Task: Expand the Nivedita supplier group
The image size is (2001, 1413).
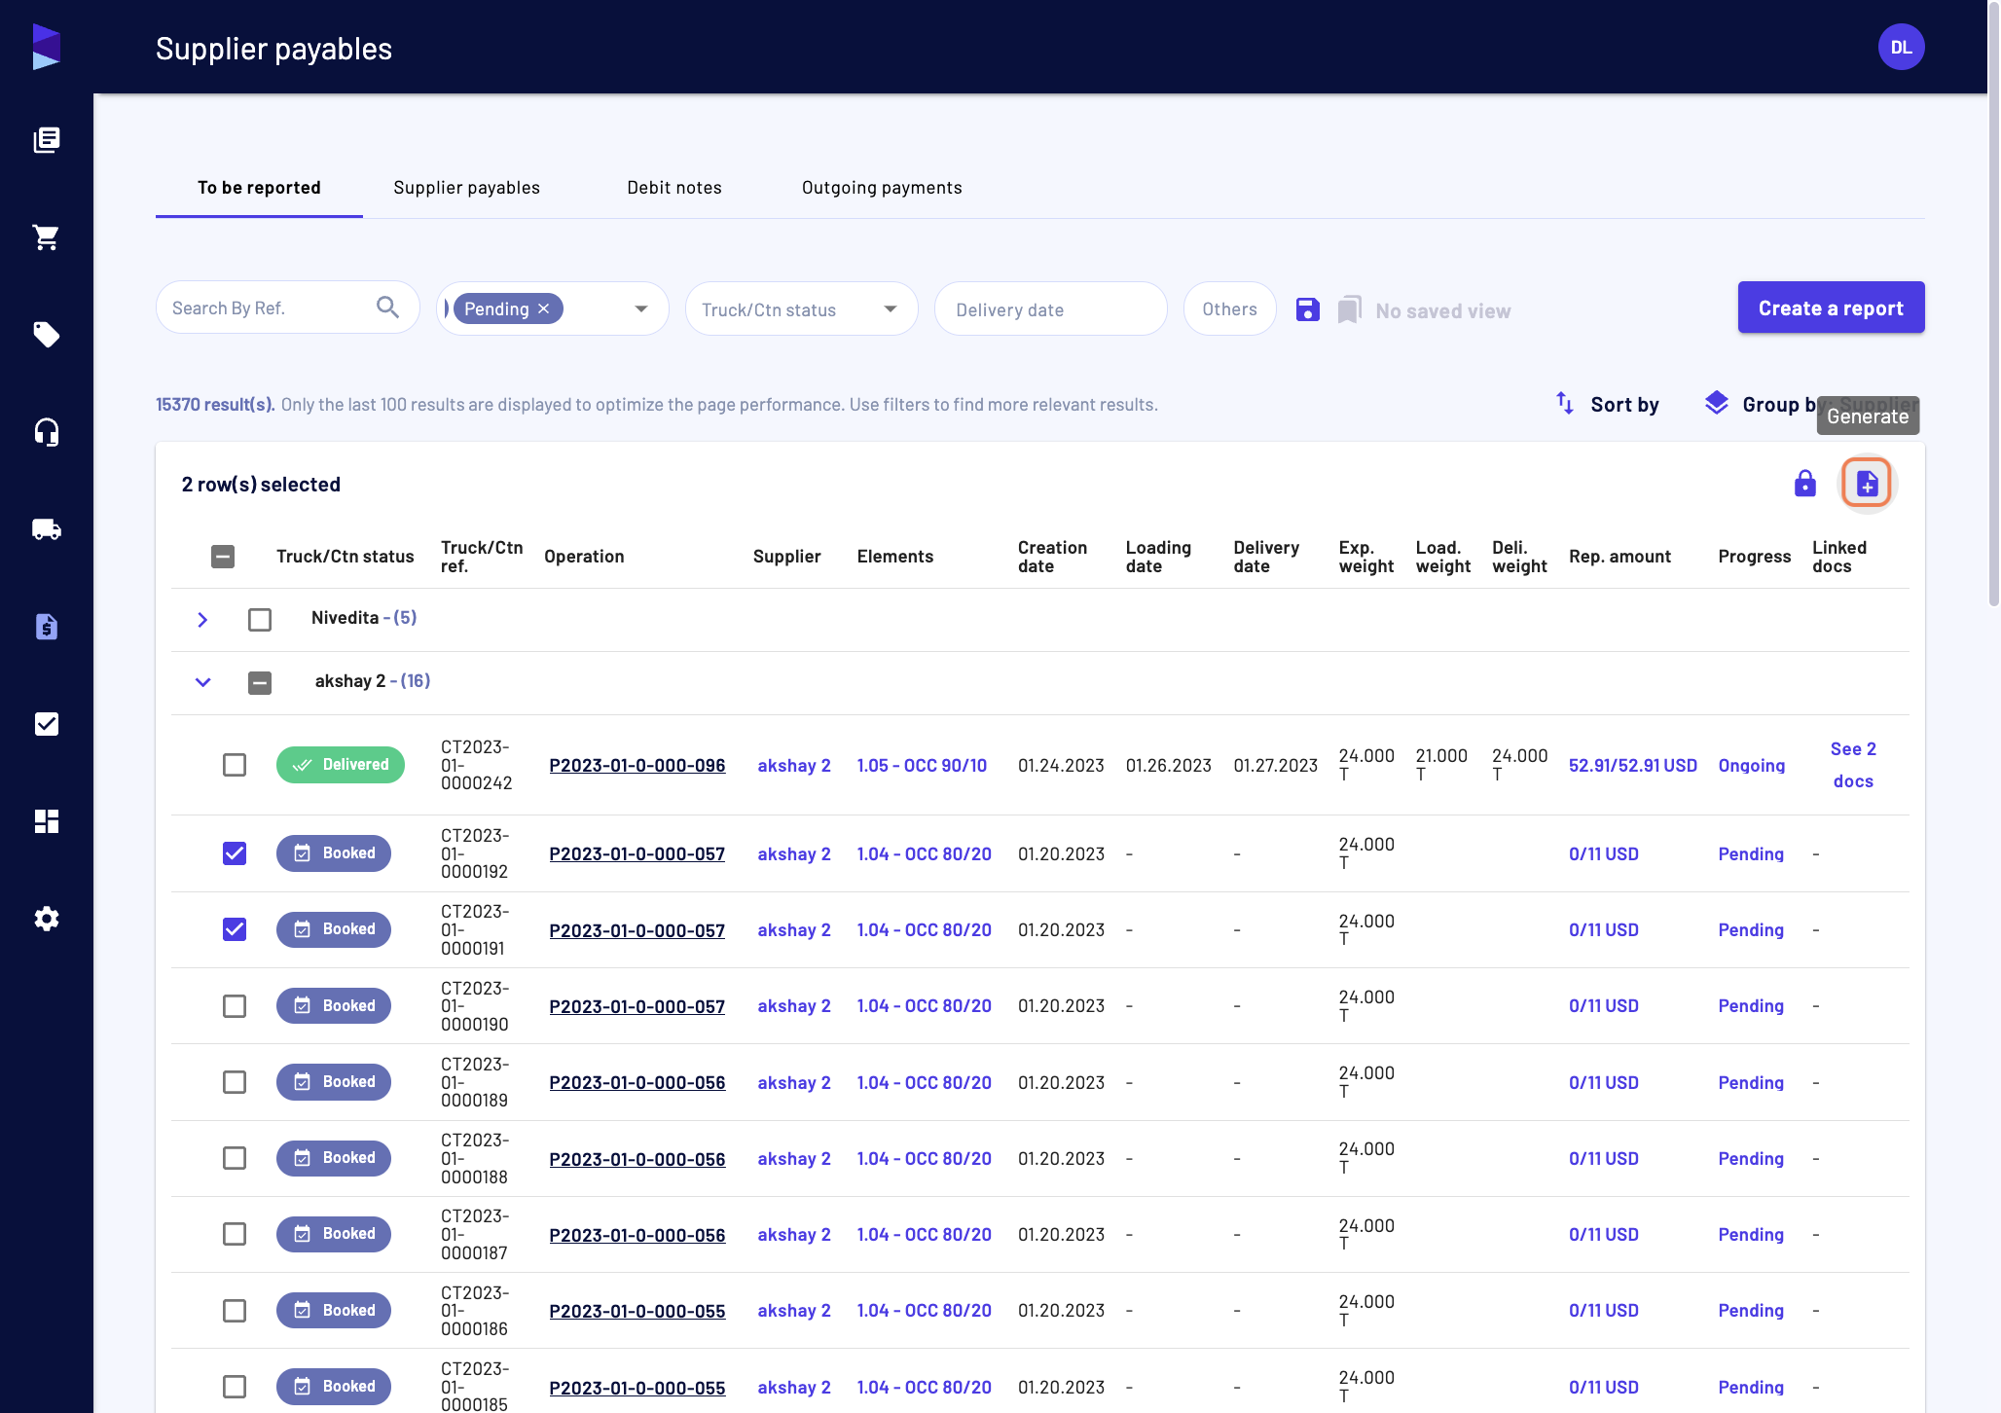Action: 202,619
